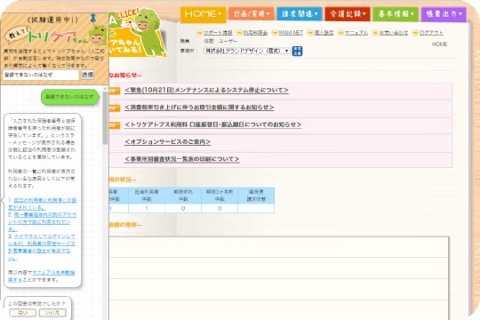This screenshot has width=480, height=320.
Task: Click the chat scrollbar up arrow
Action: click(105, 89)
